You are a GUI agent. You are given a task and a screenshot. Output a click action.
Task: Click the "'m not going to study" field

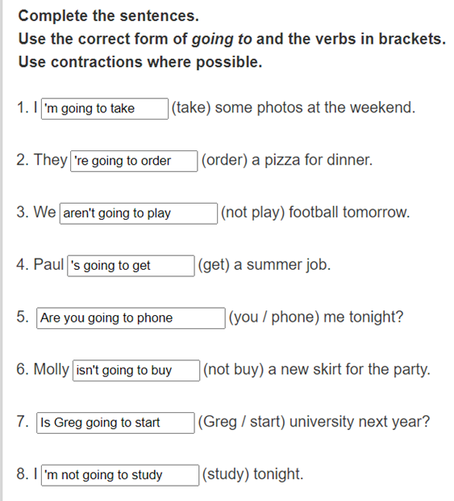pos(120,475)
